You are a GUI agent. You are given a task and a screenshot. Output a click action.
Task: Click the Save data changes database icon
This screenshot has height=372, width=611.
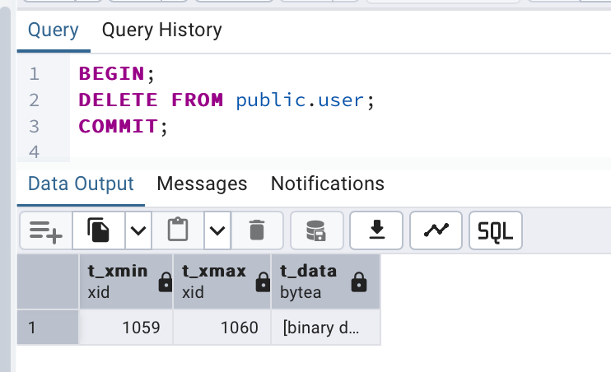coord(316,230)
